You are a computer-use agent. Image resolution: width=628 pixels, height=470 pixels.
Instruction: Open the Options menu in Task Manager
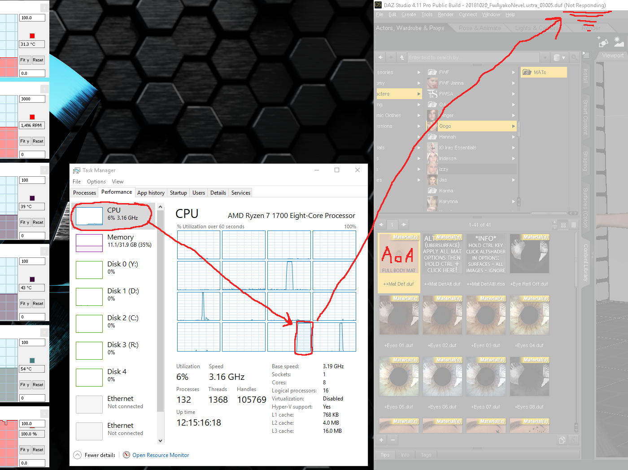[x=96, y=182]
